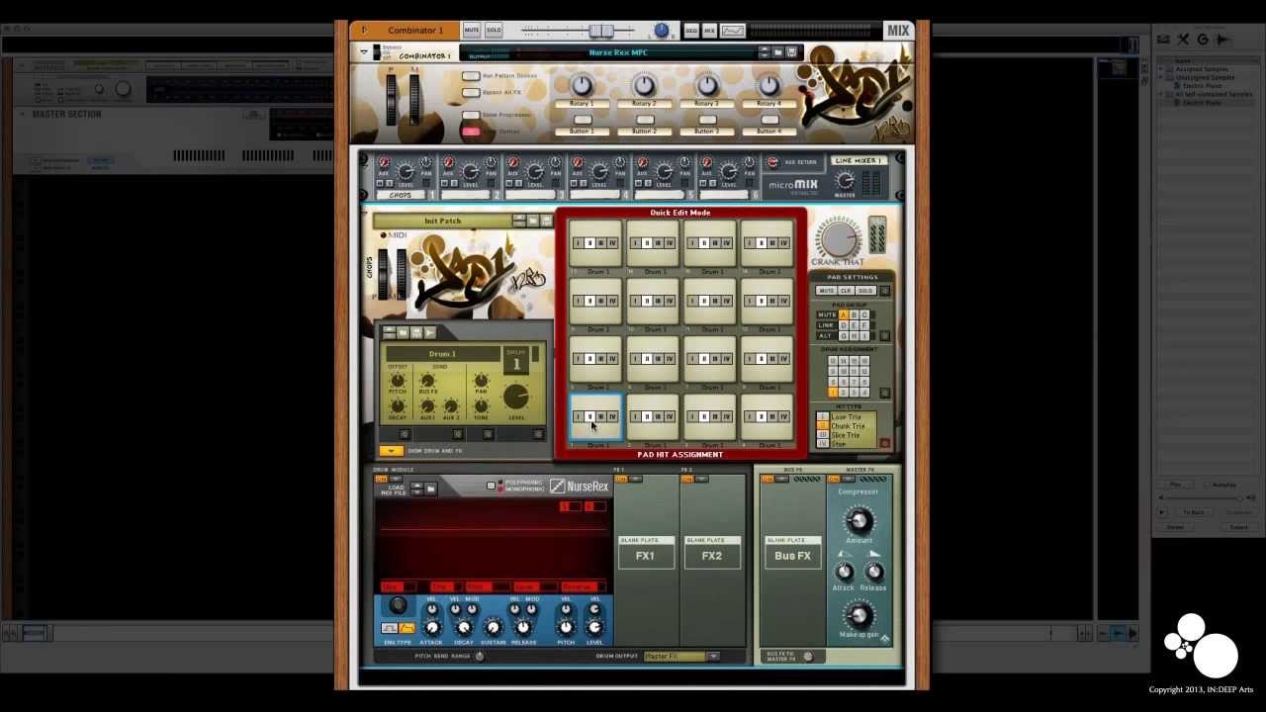
Task: Click the blue pan knob beside the fader
Action: coord(661,31)
